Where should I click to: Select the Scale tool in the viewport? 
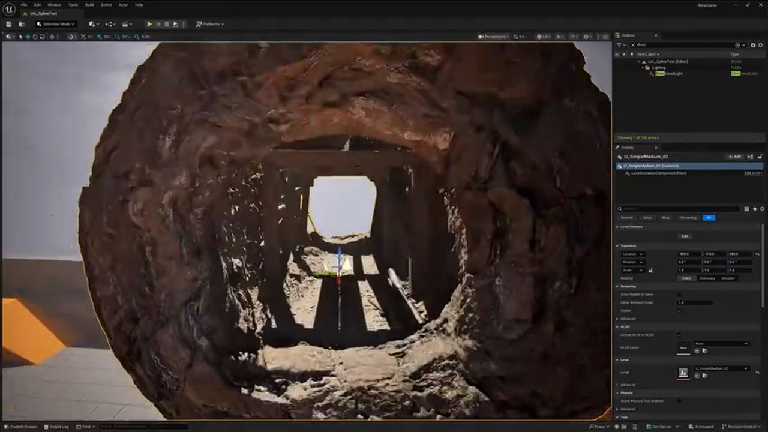[x=41, y=36]
